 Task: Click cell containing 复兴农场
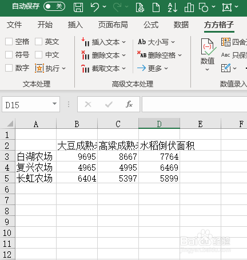click(x=36, y=167)
